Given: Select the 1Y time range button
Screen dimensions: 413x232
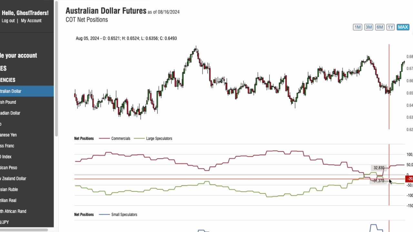Looking at the screenshot, I should pos(390,27).
